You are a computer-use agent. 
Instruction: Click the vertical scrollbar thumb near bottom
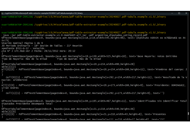coord(188,114)
